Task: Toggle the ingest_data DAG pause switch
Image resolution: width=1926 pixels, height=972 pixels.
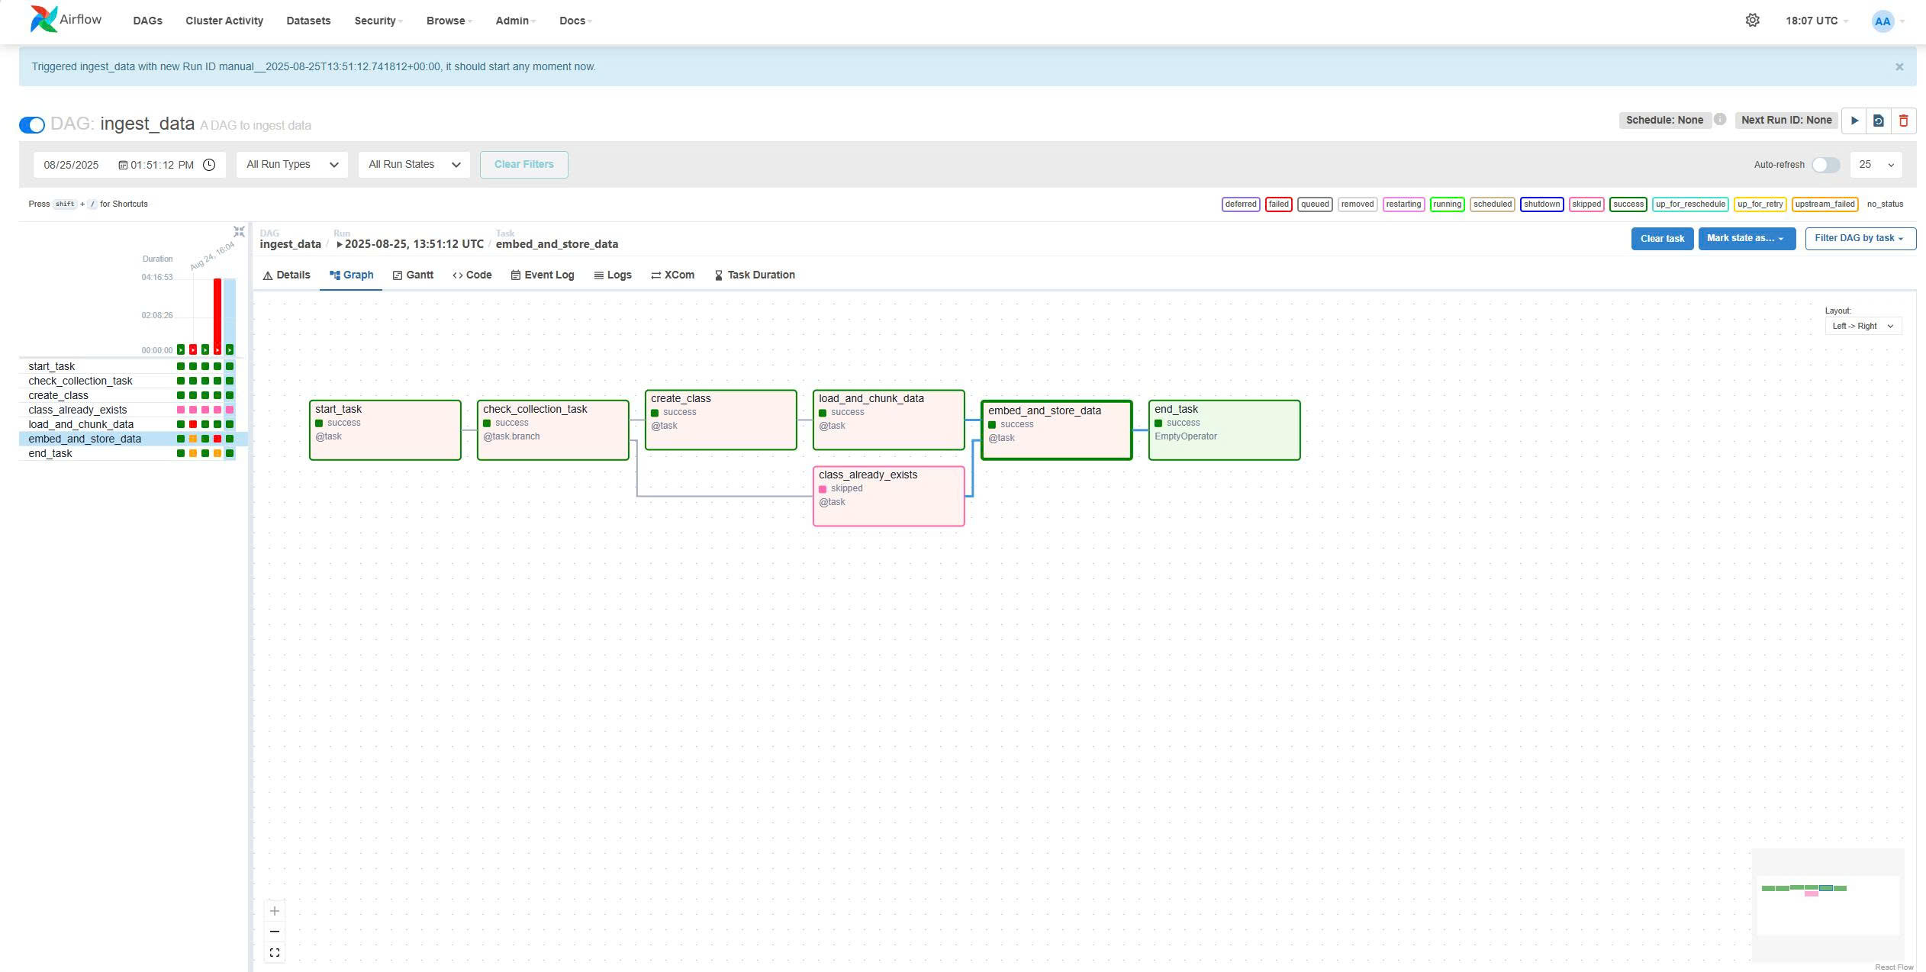Action: coord(32,124)
